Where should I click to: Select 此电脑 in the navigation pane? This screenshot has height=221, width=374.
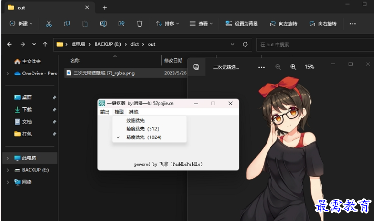(30, 158)
